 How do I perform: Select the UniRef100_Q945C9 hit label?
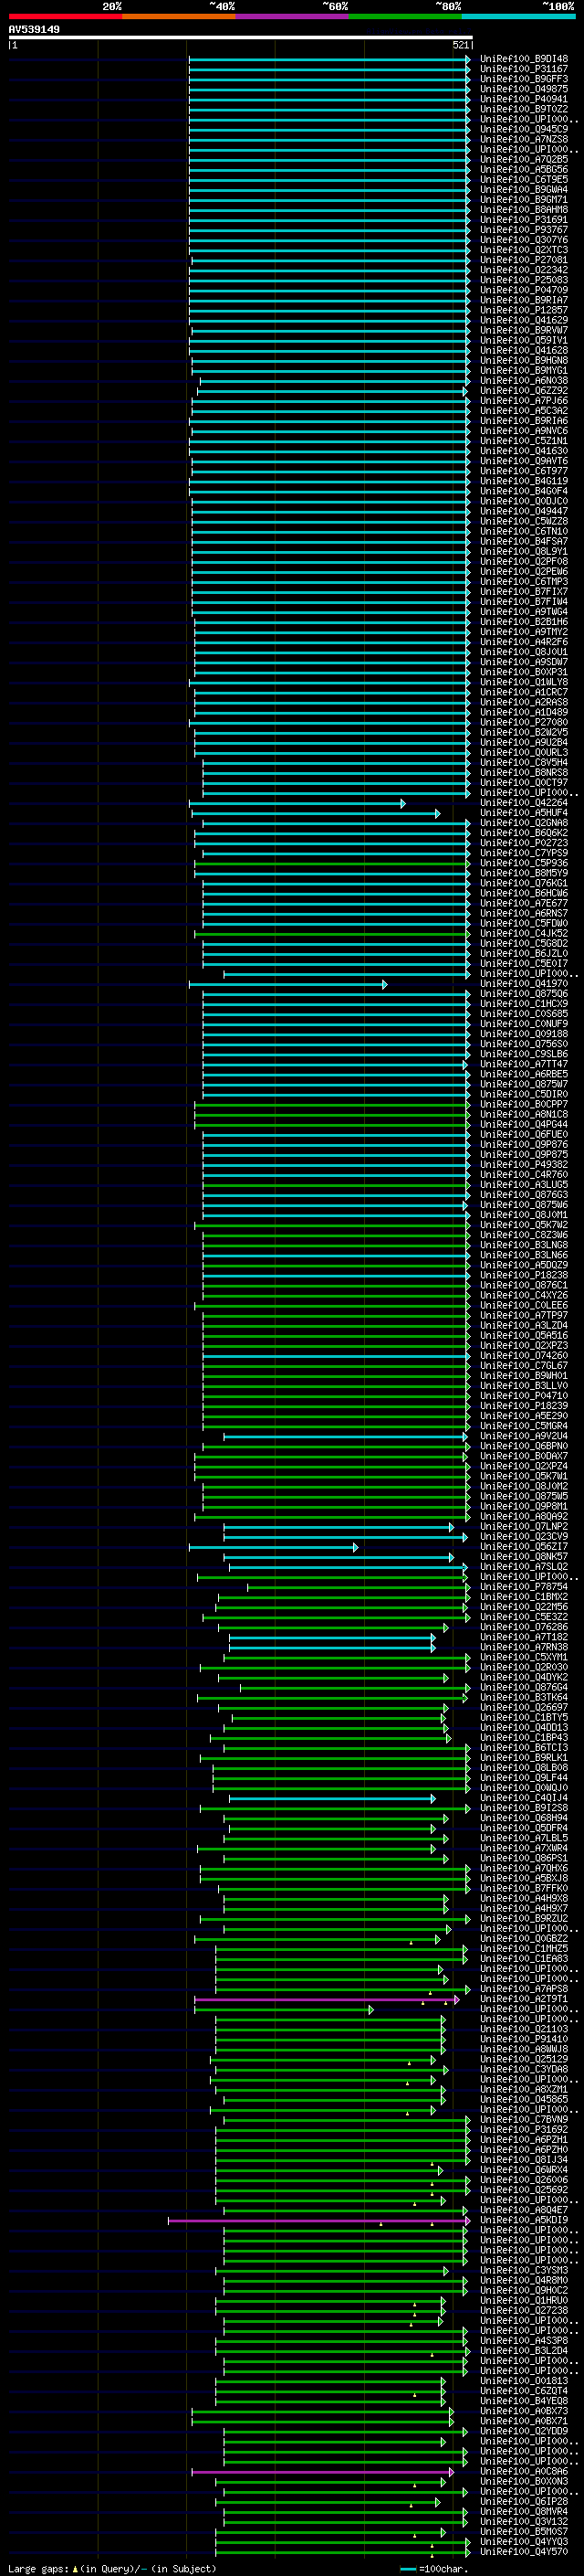(524, 129)
